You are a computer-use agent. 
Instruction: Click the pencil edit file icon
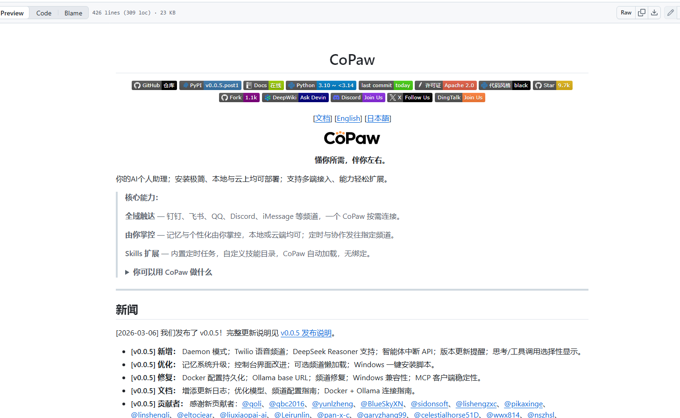tap(671, 13)
